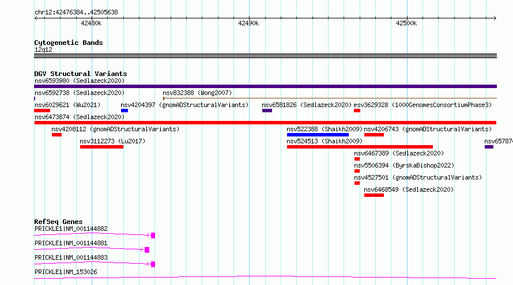This screenshot has width=513, height=285.
Task: Click the small red bar under nsv5506394
Action: [x=357, y=171]
